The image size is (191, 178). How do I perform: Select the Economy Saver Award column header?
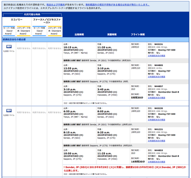click(x=9, y=31)
